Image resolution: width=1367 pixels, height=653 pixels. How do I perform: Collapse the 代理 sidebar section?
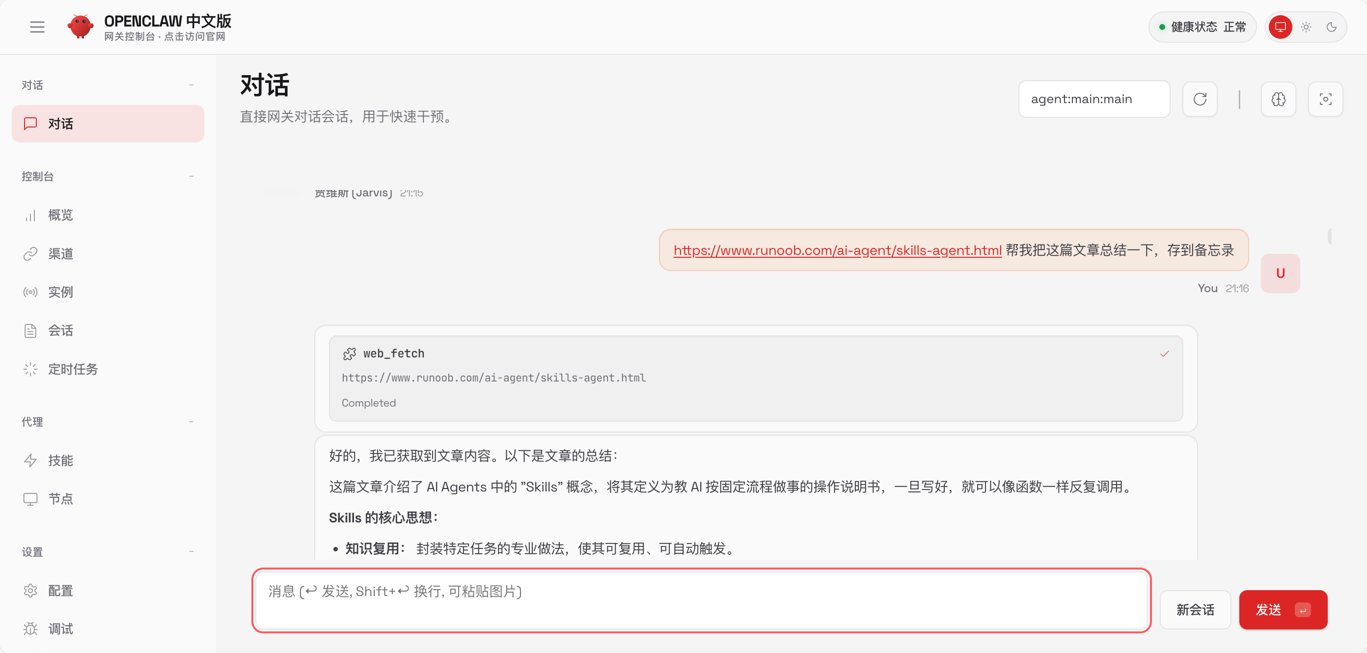191,422
